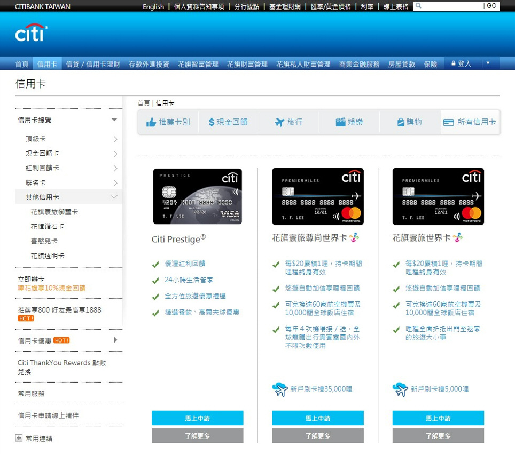Screen dimensions: 515x454
Task: Open 房屋貸款 navigation item
Action: [402, 64]
